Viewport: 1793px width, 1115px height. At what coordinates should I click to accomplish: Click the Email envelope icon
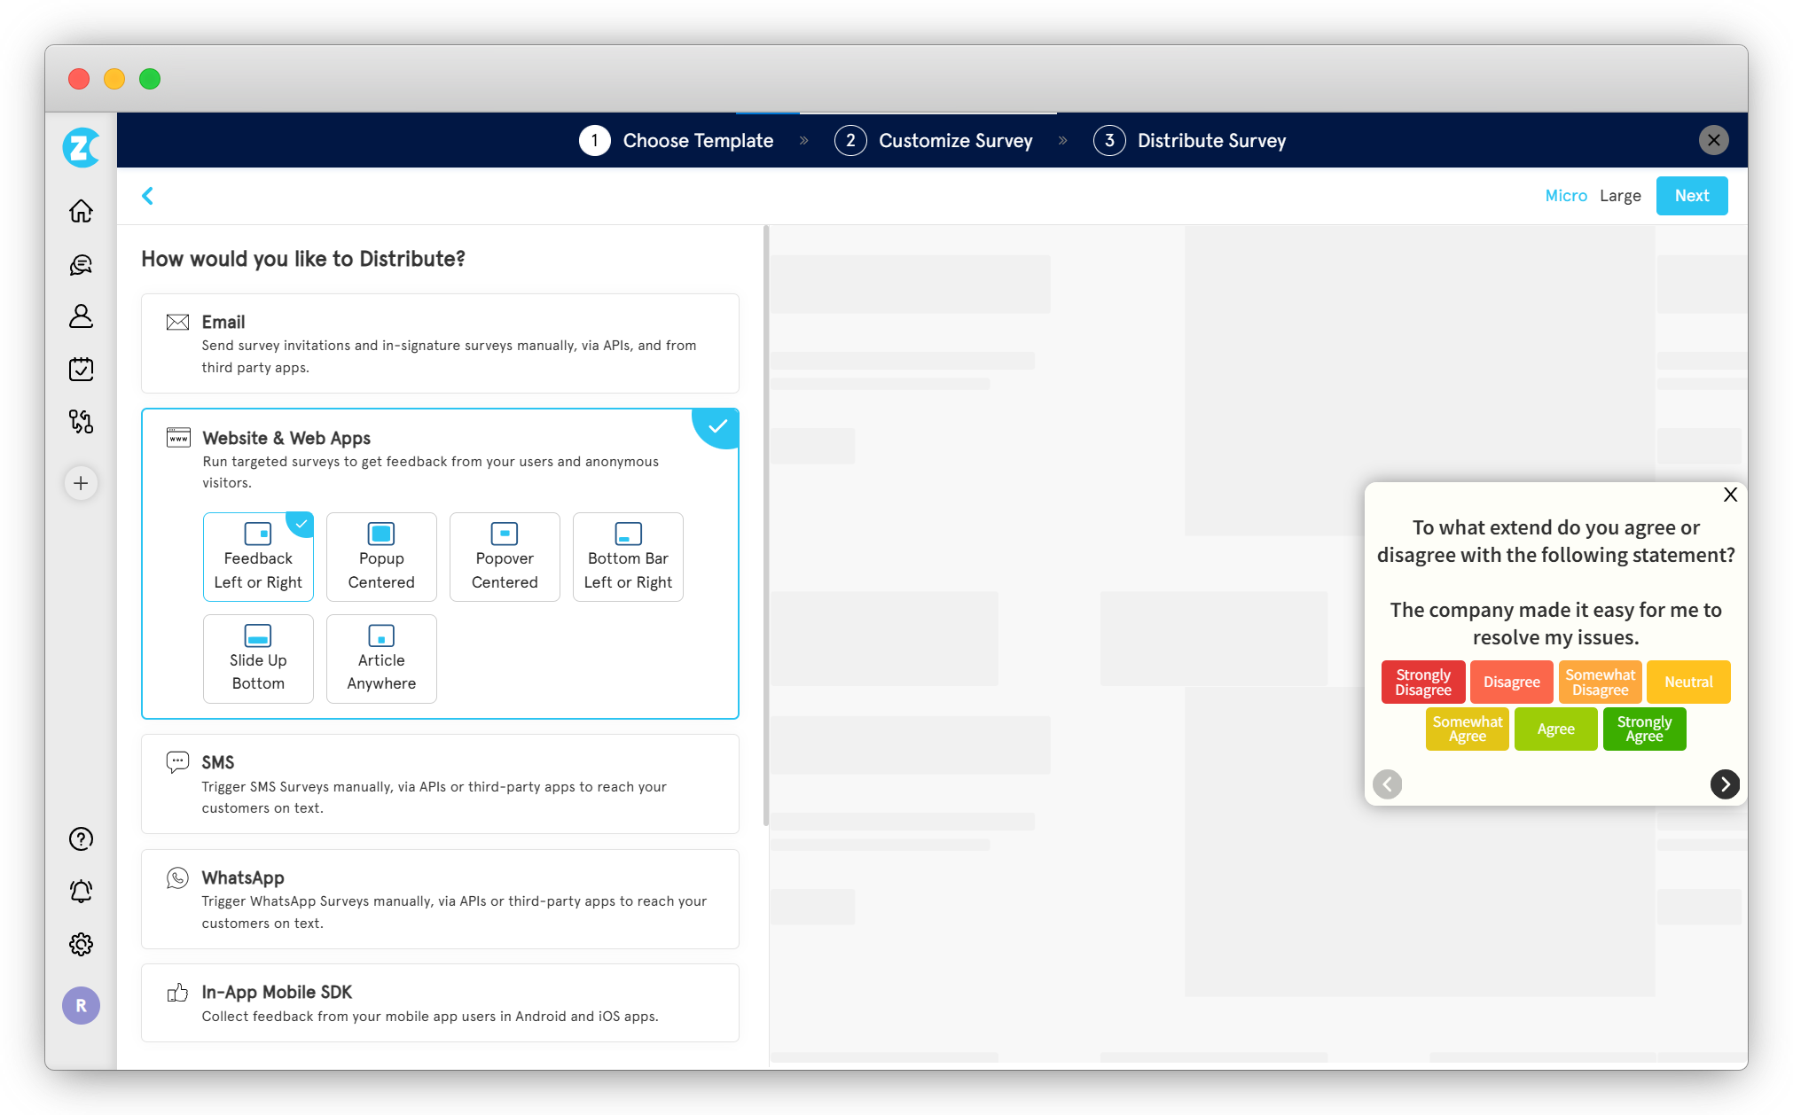point(177,322)
